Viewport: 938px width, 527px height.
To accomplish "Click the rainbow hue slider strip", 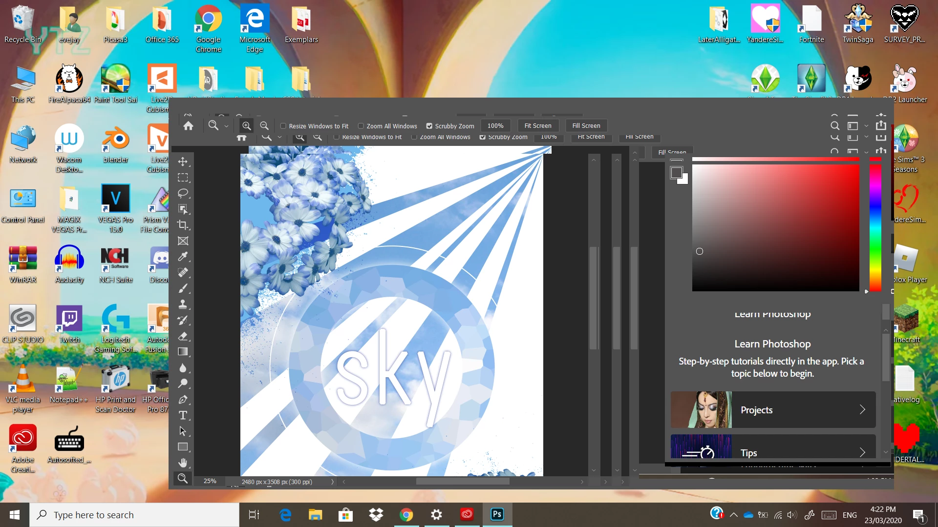I will pos(875,227).
